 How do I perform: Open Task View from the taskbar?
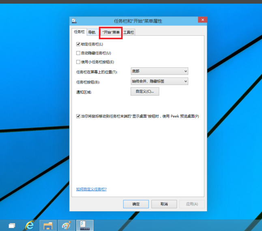12,225
